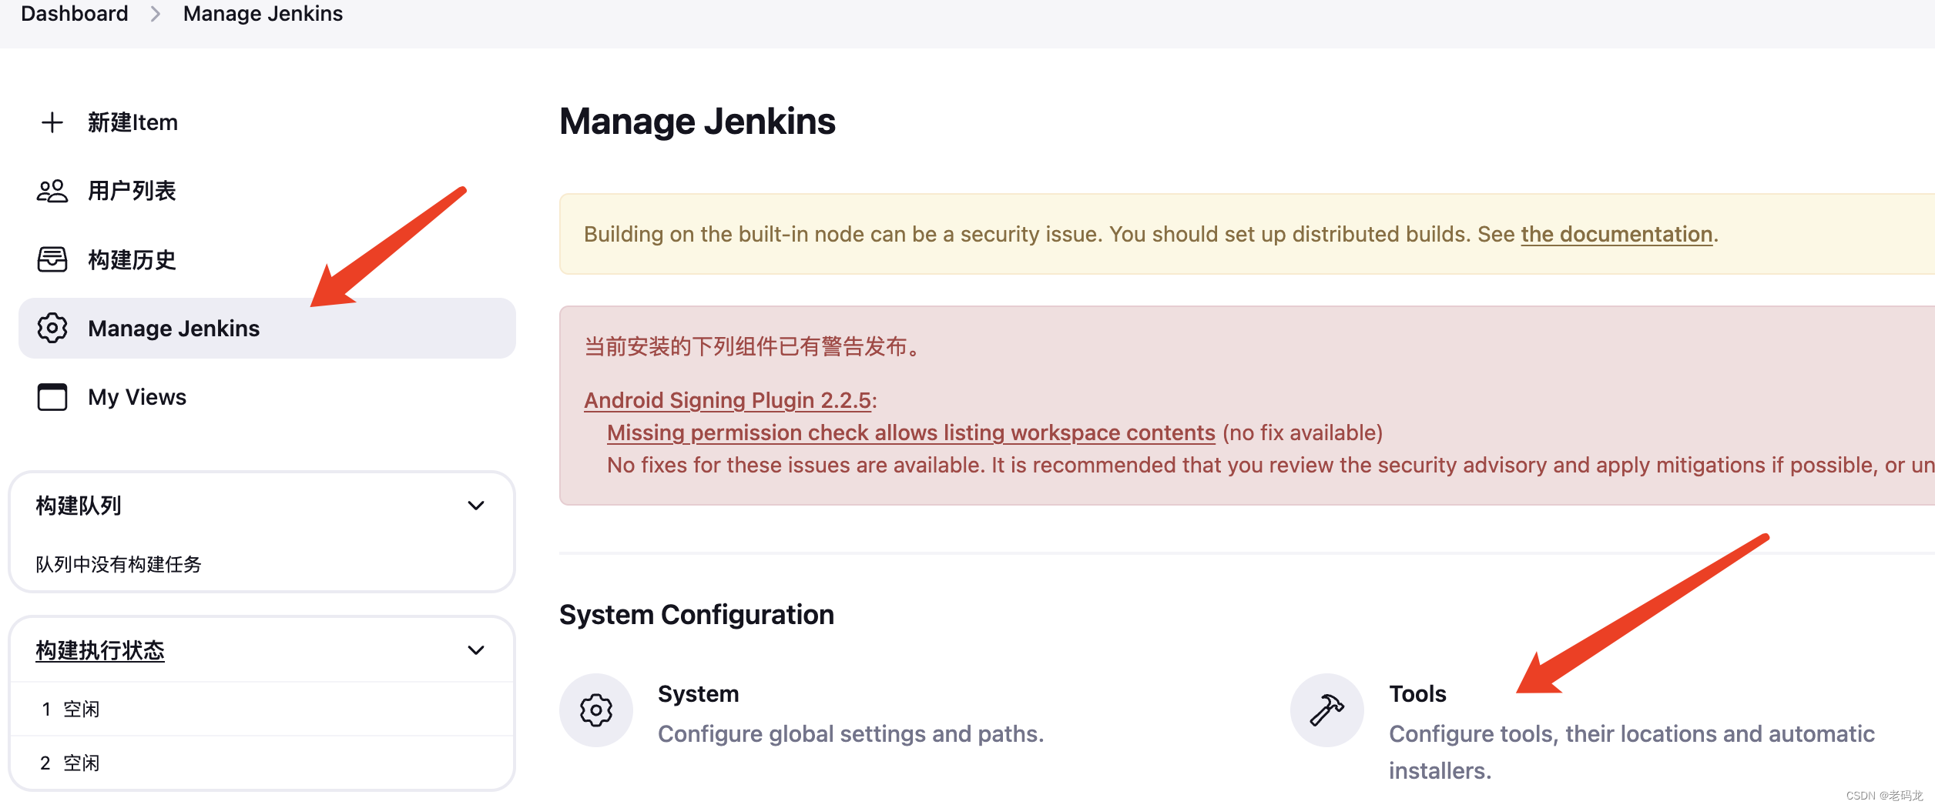Open the Missing permission check advisory link

910,432
